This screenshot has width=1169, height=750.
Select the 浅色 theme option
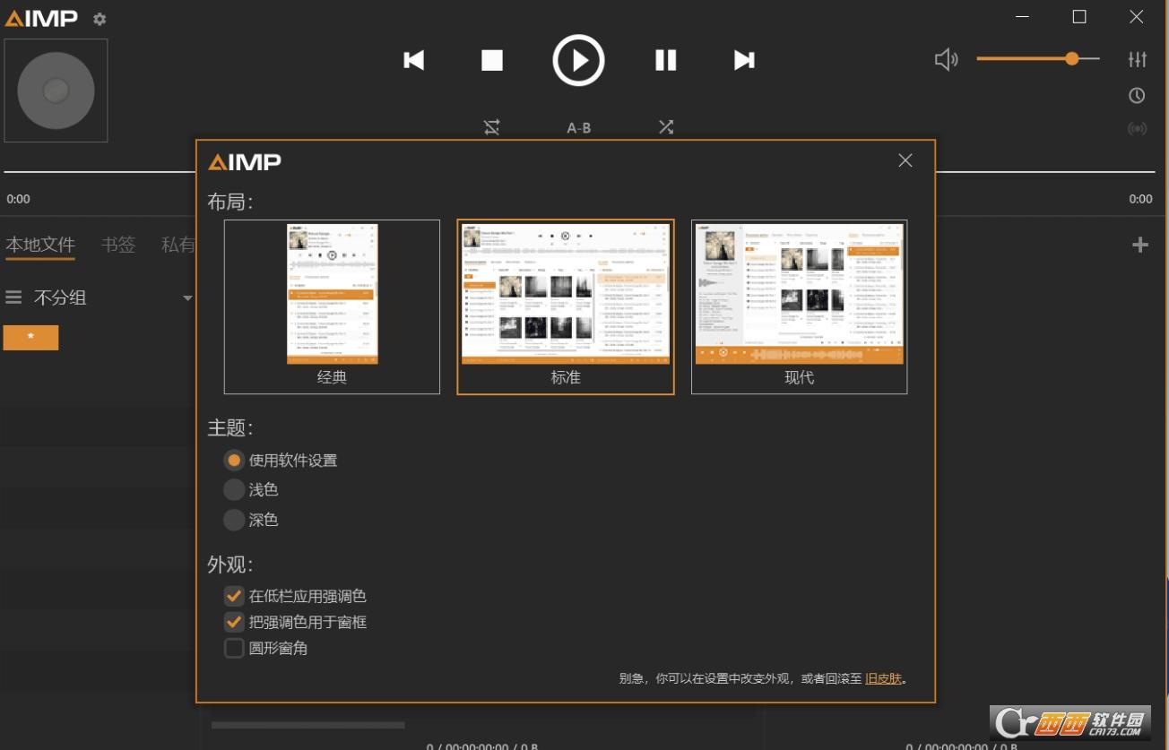(x=251, y=490)
